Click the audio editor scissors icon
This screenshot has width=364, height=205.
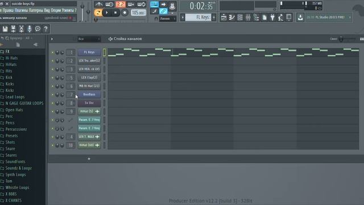pos(22,29)
